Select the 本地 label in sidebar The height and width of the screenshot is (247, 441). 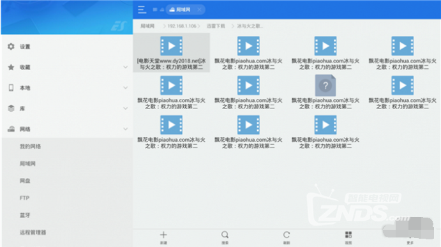(25, 88)
